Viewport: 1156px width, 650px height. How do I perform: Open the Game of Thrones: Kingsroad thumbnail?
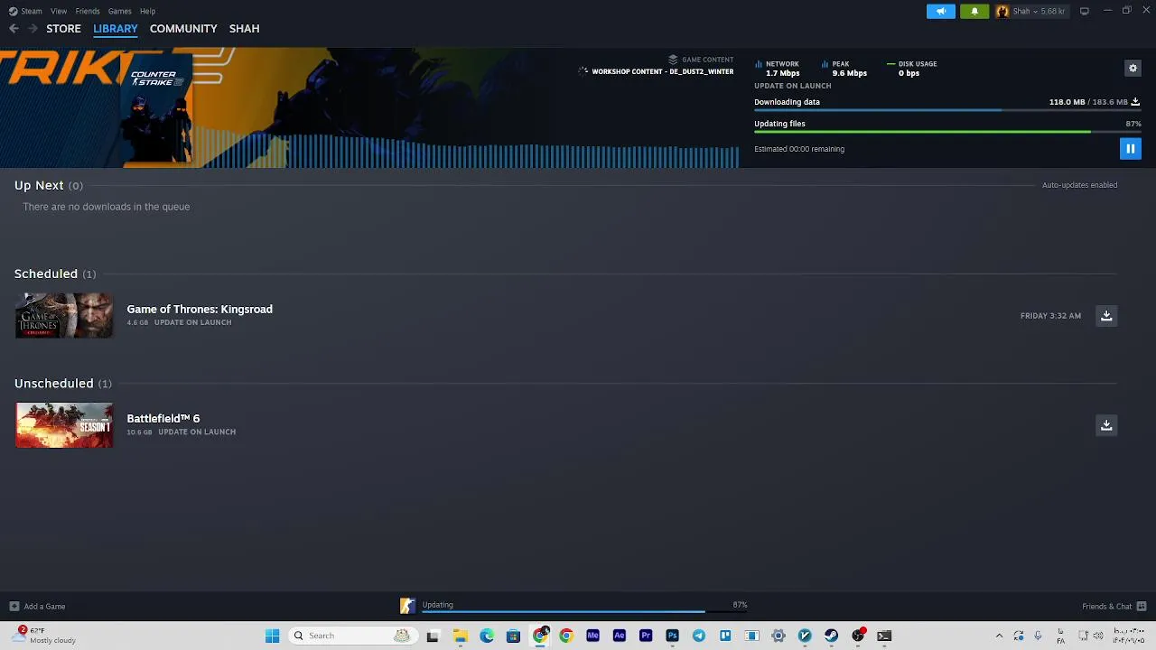tap(64, 315)
